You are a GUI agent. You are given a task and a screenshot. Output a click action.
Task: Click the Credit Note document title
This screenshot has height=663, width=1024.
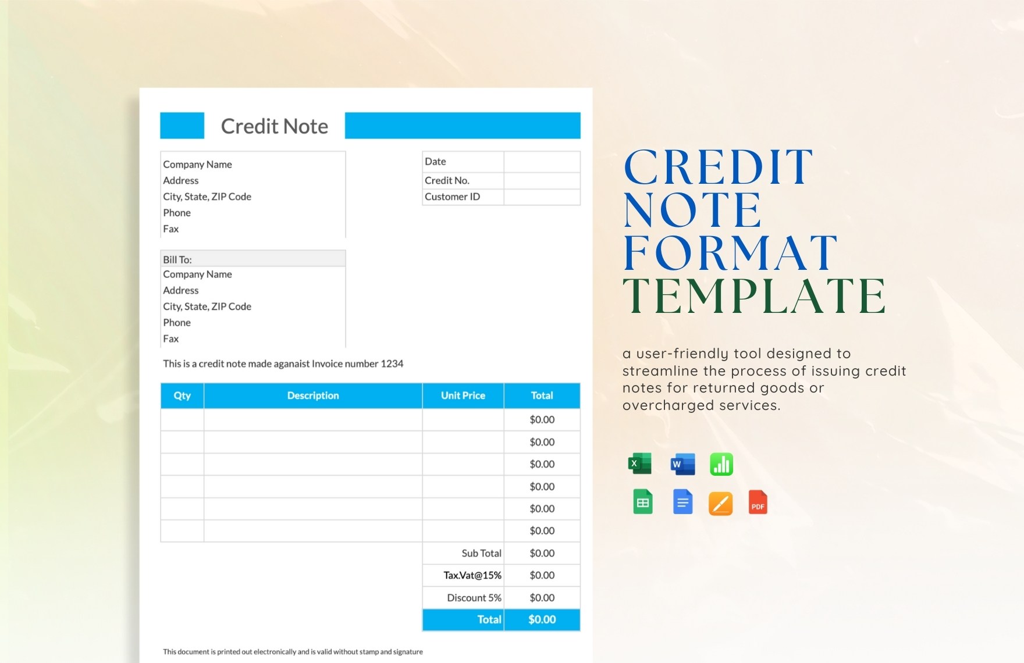(x=275, y=126)
